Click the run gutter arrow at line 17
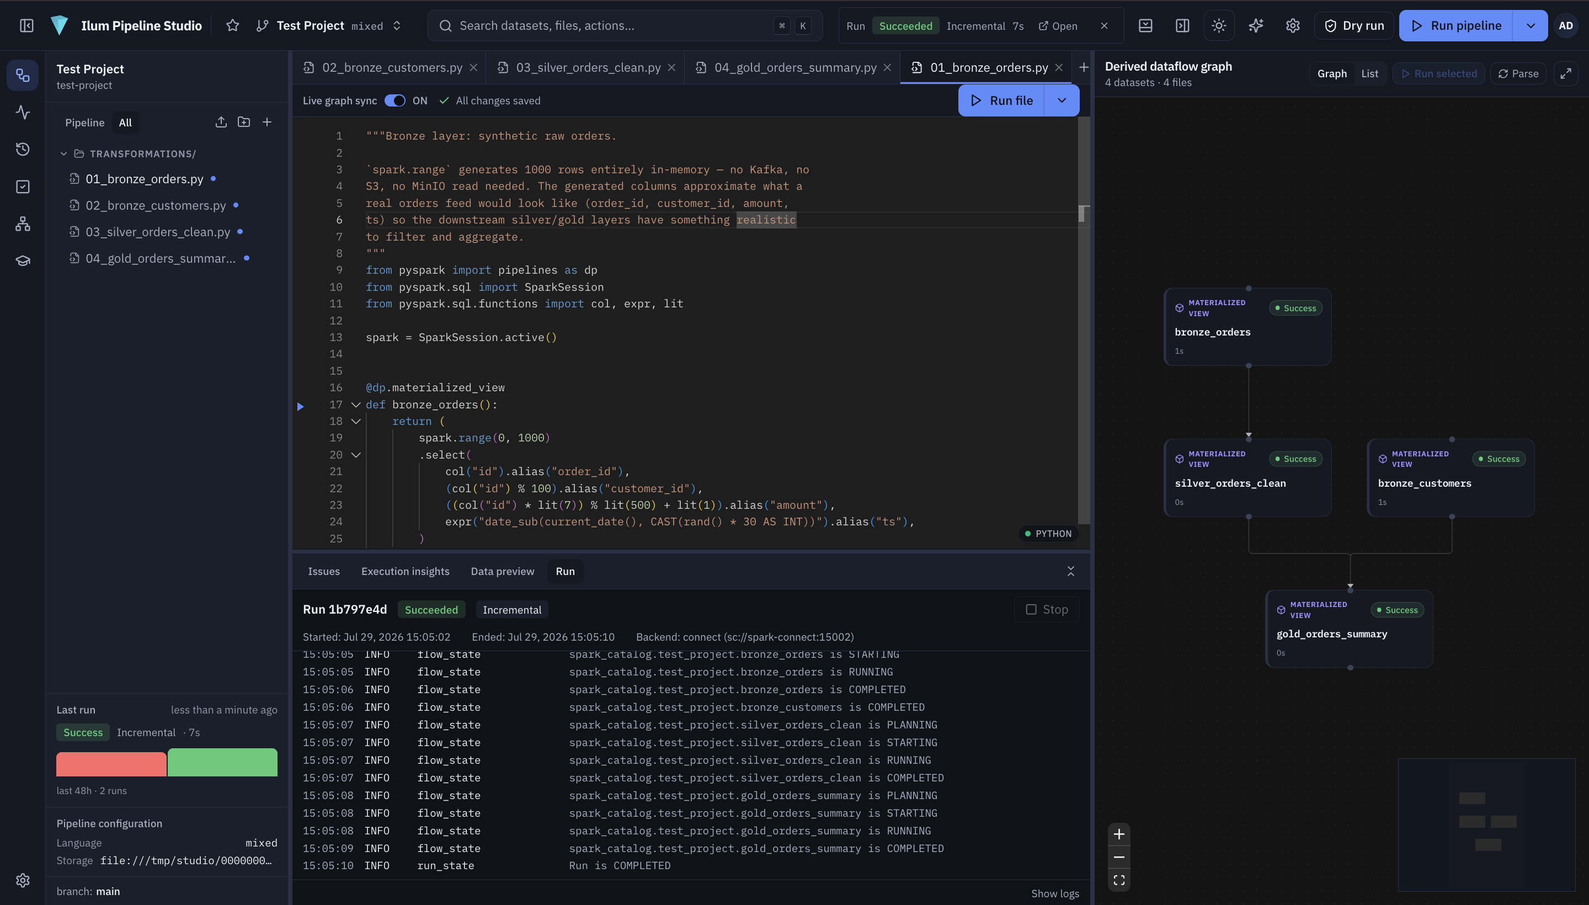Viewport: 1589px width, 905px height. 300,407
